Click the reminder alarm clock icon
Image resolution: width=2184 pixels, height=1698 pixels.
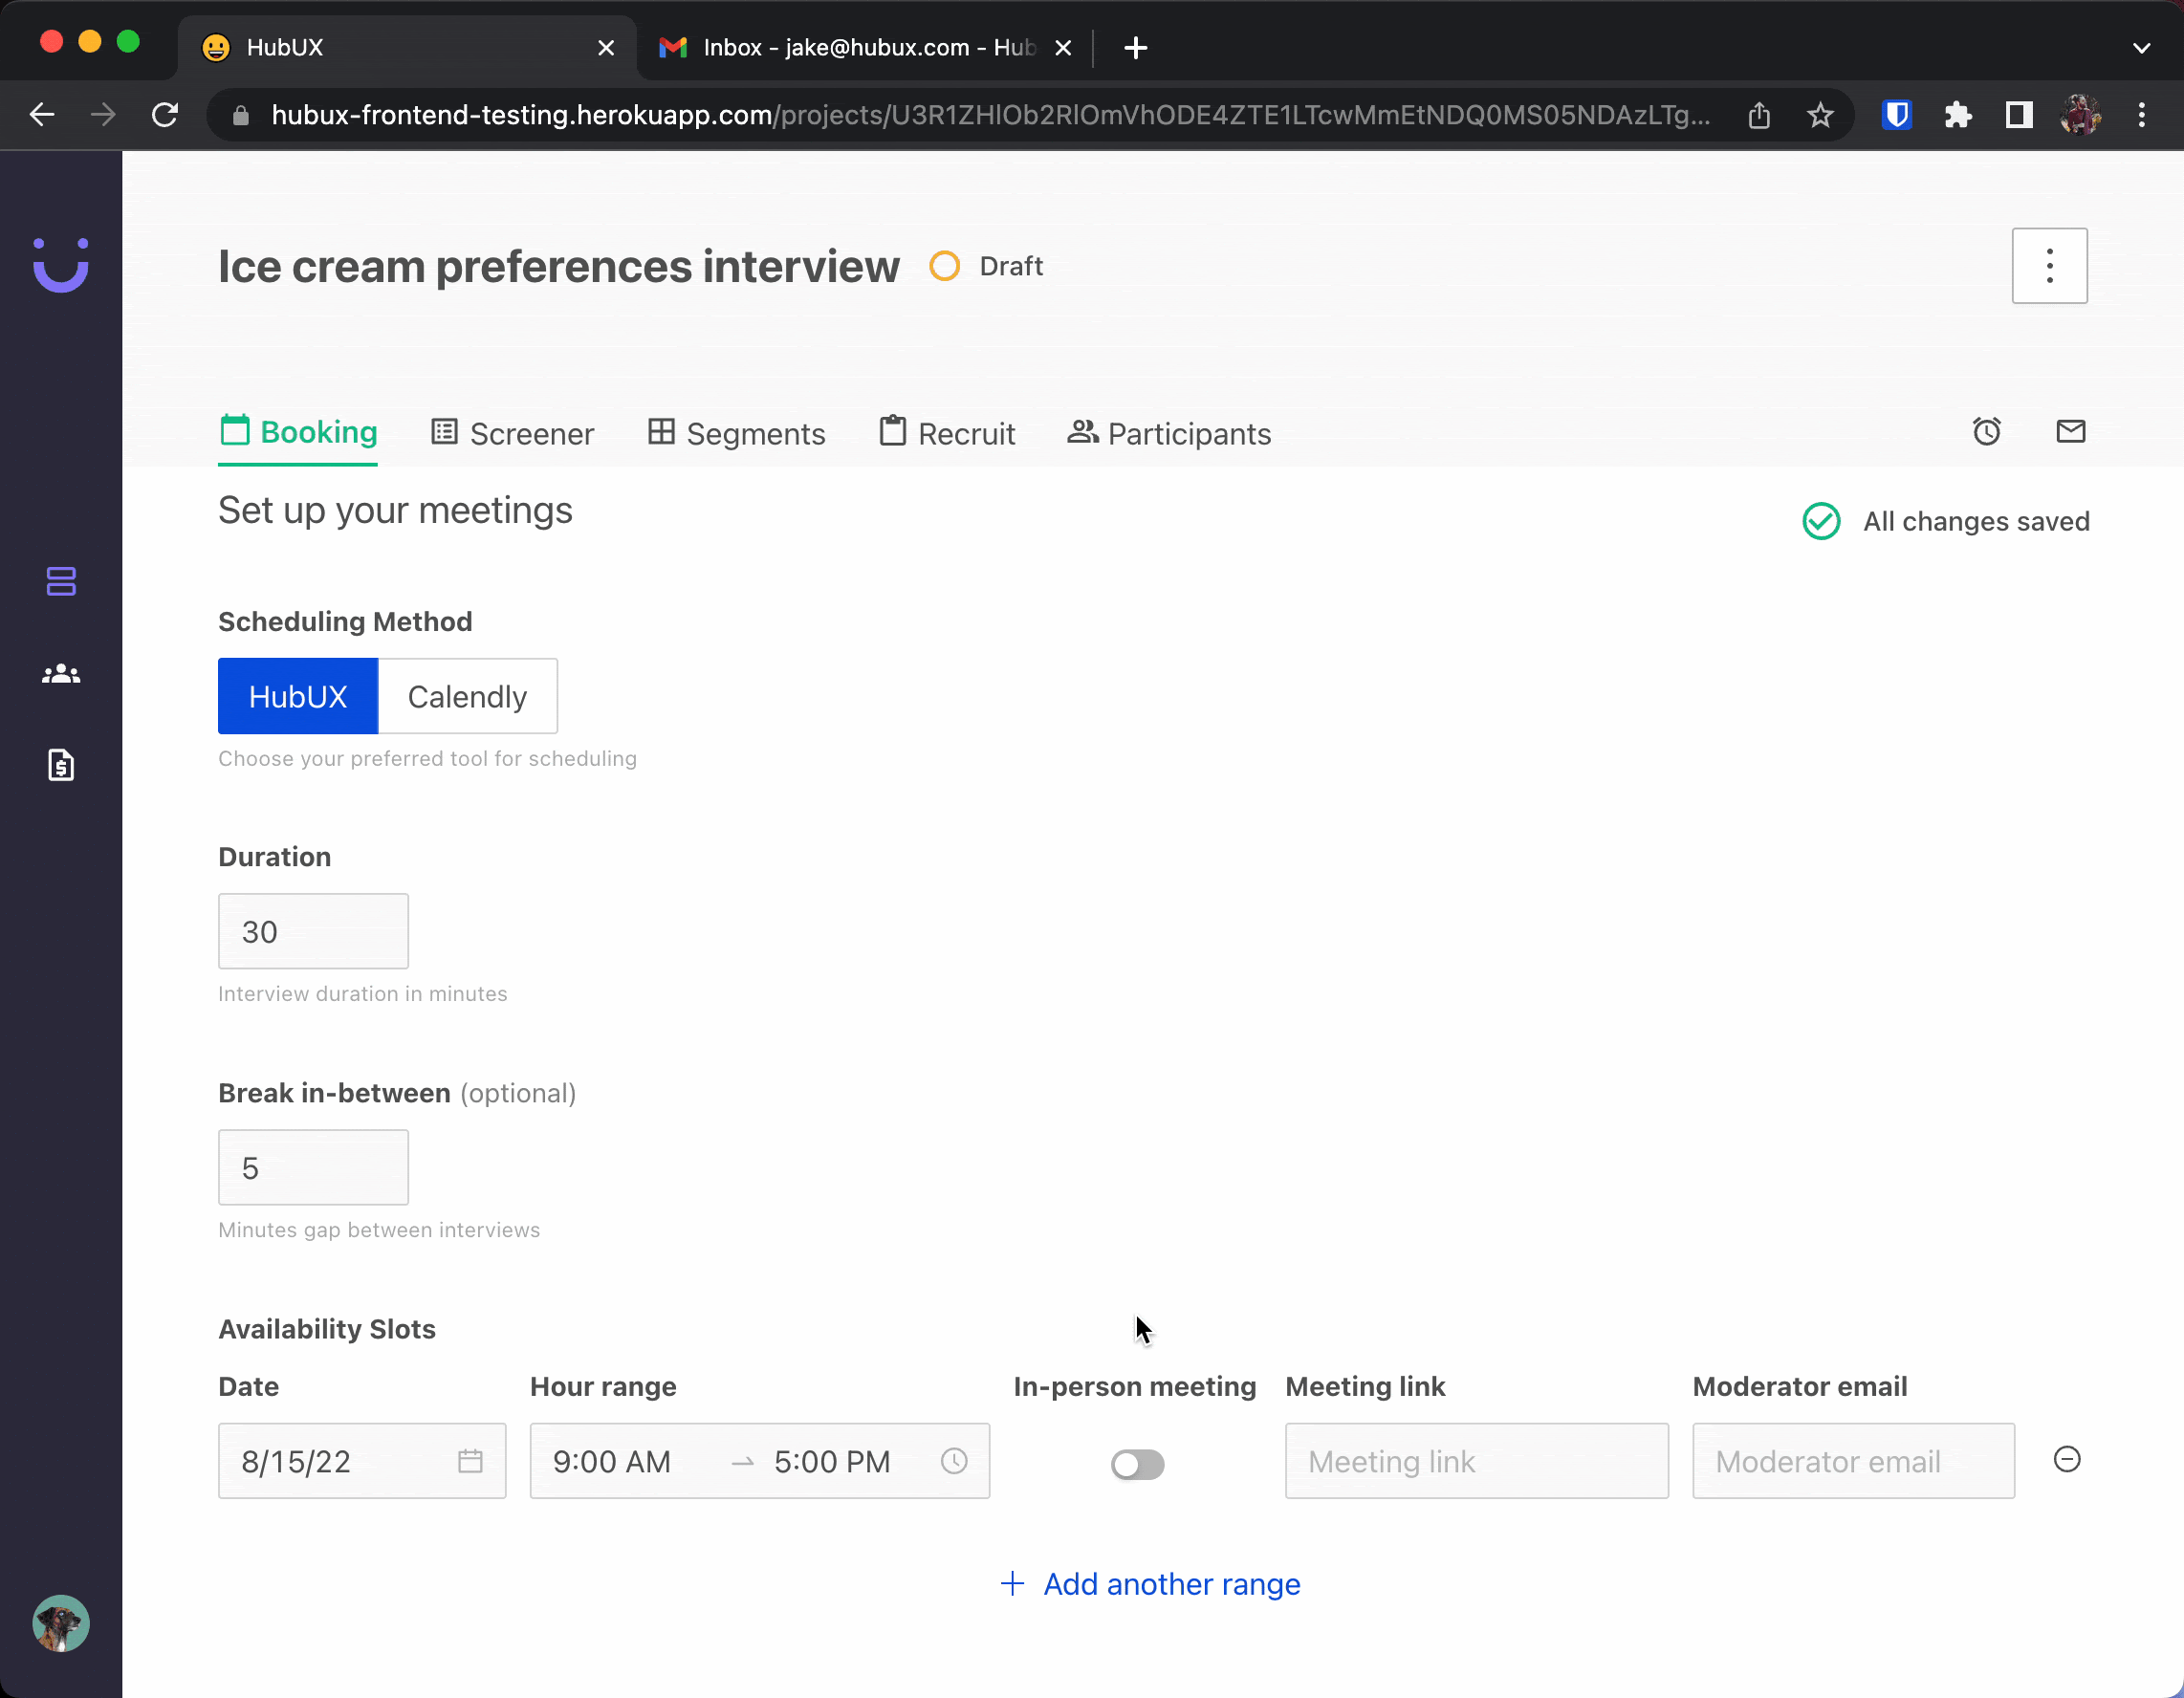(x=1986, y=431)
